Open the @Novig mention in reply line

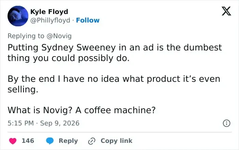[x=59, y=36]
